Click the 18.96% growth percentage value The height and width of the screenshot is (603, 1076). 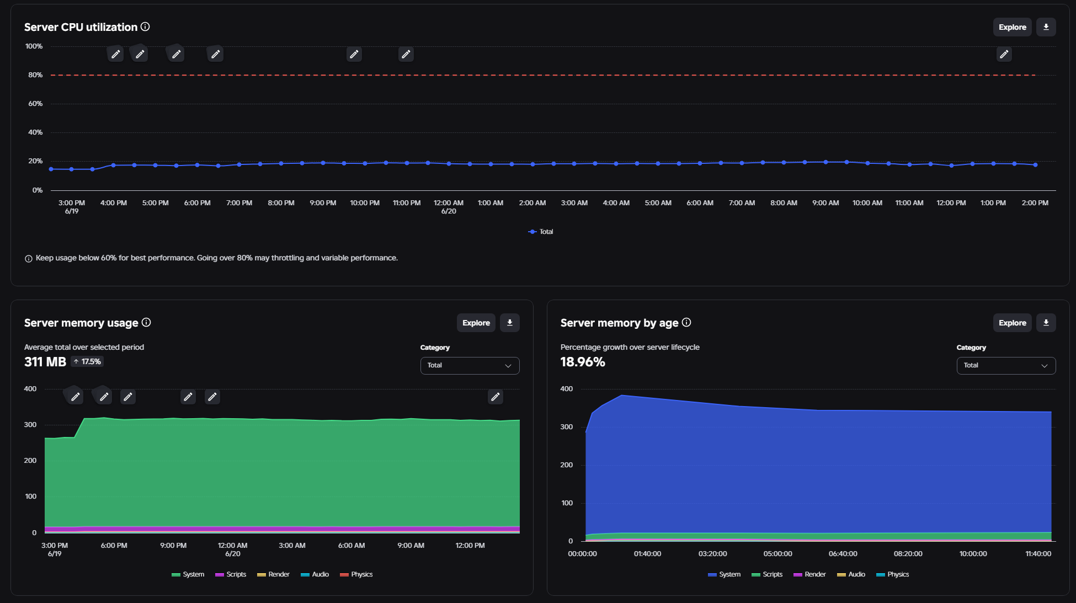pos(583,362)
